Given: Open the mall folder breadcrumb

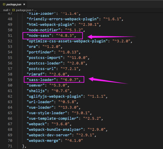Looking at the screenshot, I should coord(6,10).
